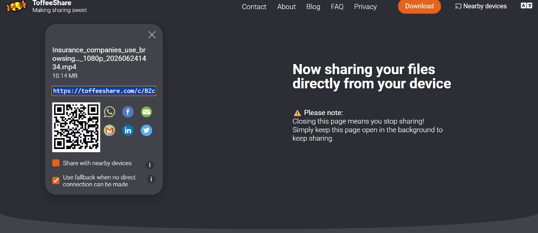Click the Making sharing sweet tagline
The height and width of the screenshot is (233, 538).
coord(59,10)
